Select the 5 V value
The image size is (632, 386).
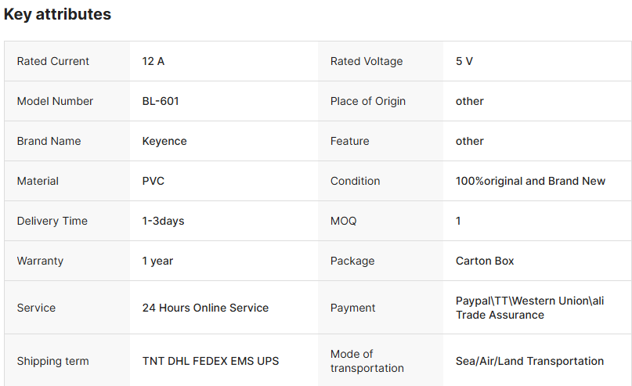point(464,61)
